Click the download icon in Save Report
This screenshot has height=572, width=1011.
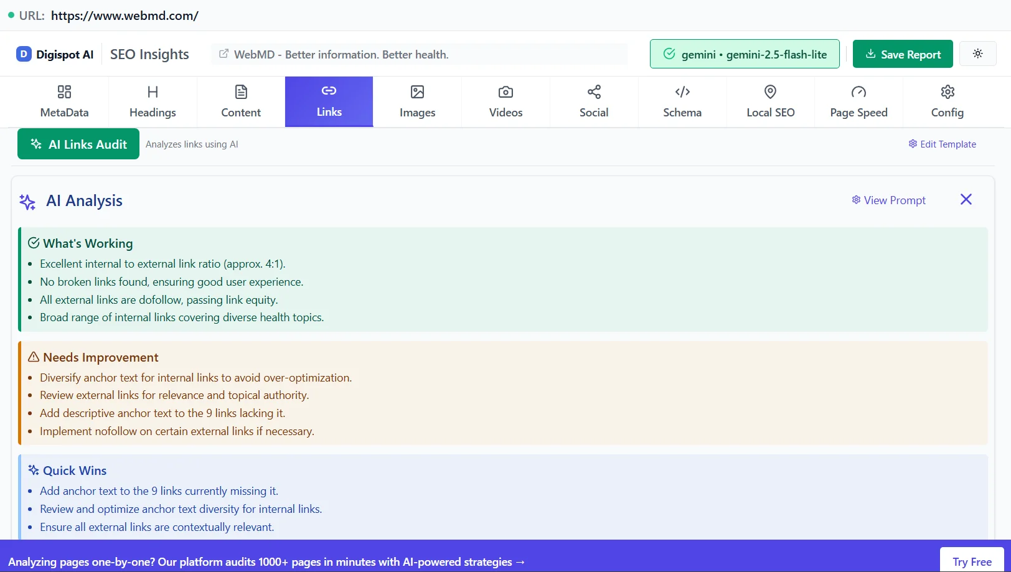coord(871,54)
